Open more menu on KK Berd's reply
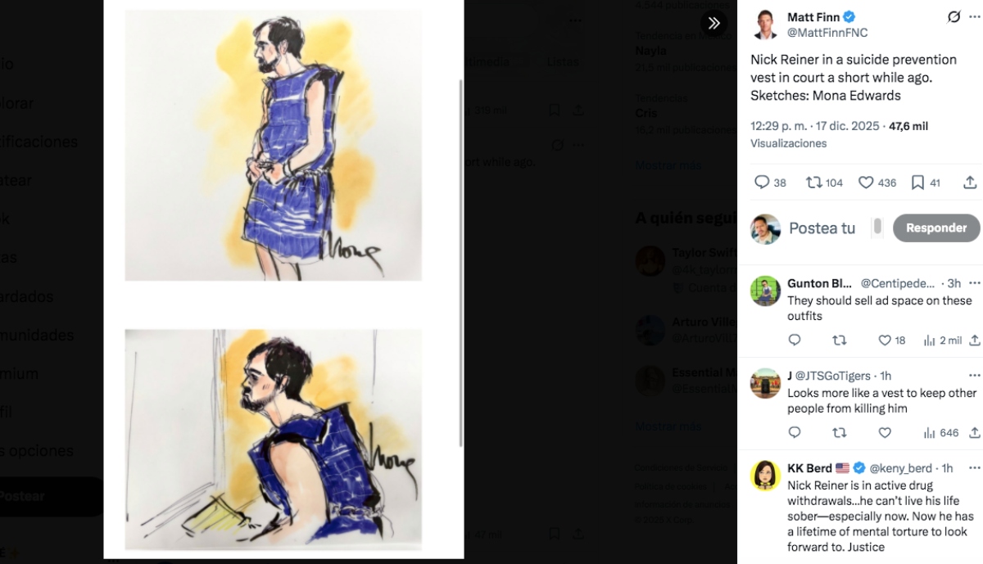Image resolution: width=983 pixels, height=564 pixels. click(x=974, y=468)
